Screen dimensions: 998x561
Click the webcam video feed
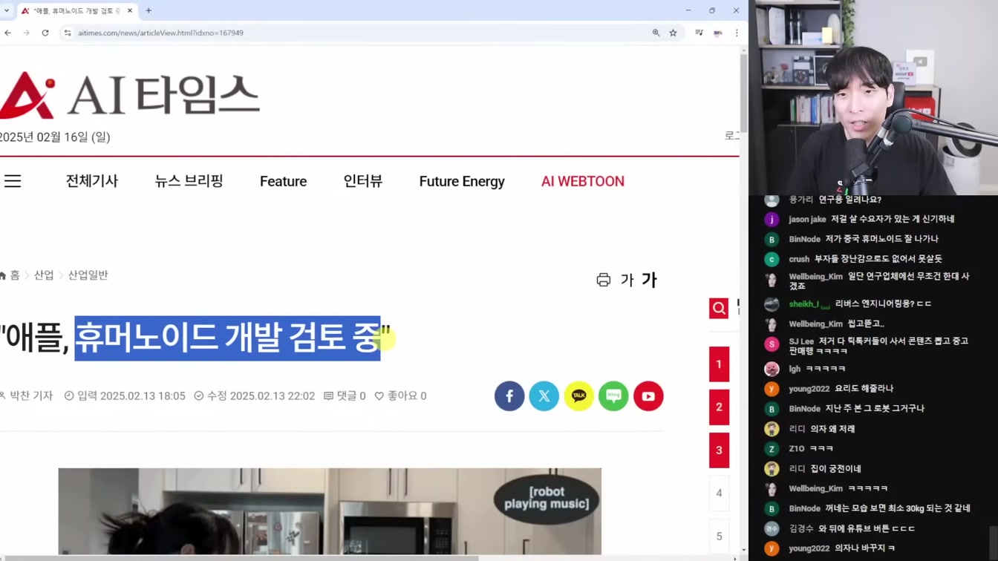tap(873, 97)
